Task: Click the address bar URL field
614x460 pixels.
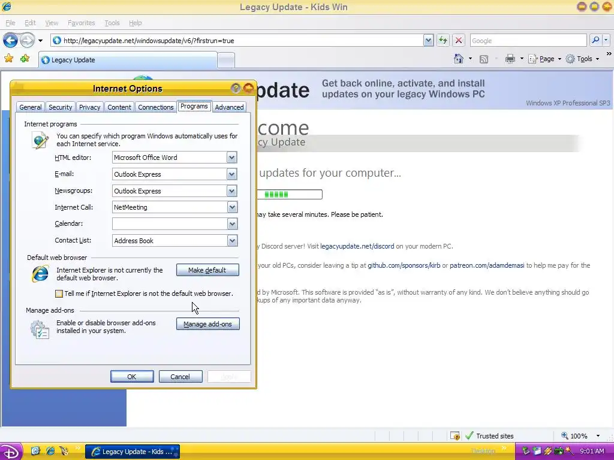Action: pos(237,40)
